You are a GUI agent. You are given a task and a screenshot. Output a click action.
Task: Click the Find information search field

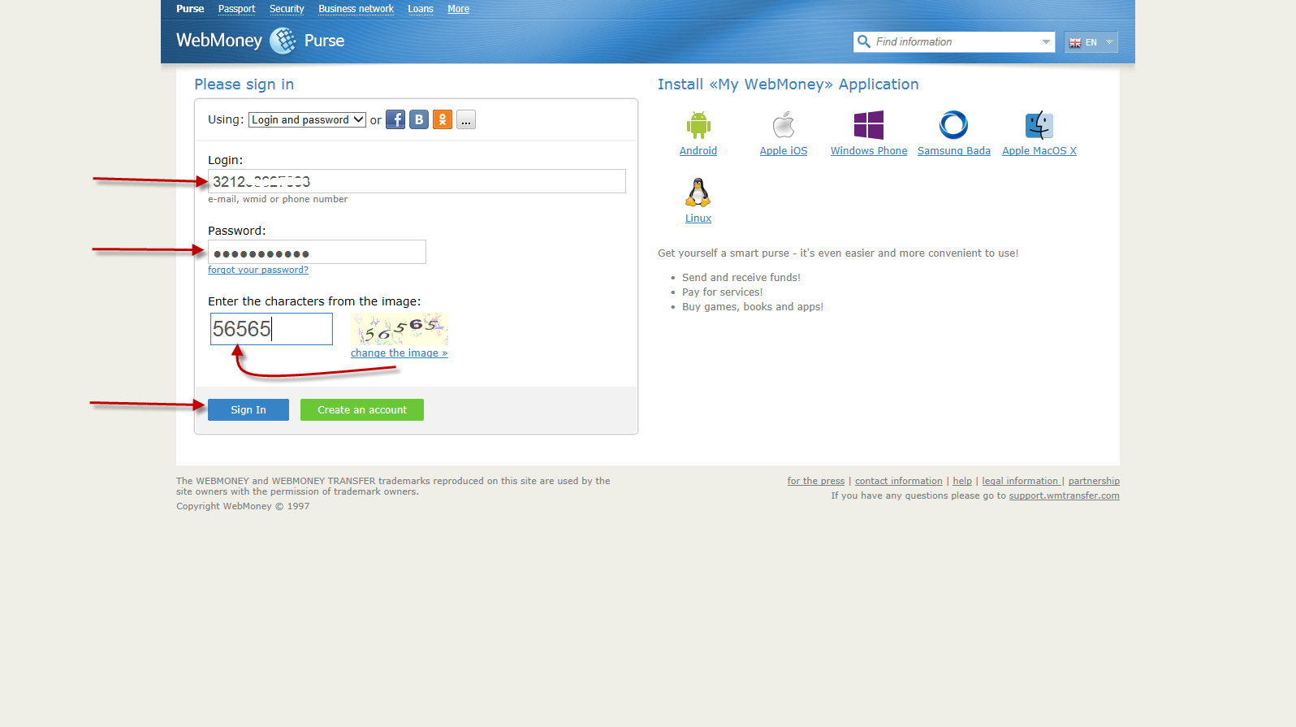coord(955,41)
